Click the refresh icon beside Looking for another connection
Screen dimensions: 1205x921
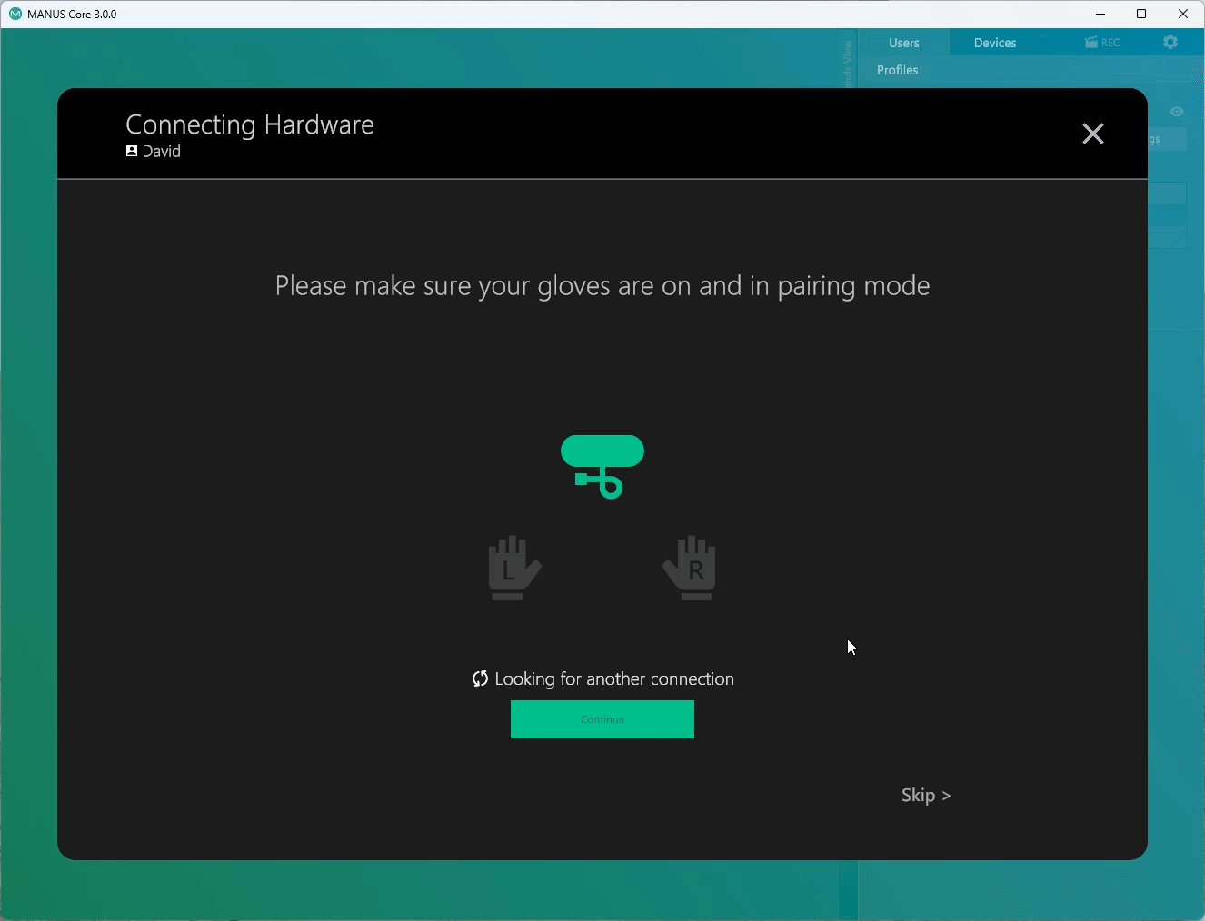click(480, 679)
